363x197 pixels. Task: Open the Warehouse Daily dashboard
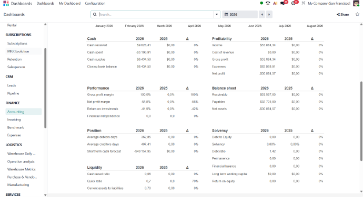21,154
